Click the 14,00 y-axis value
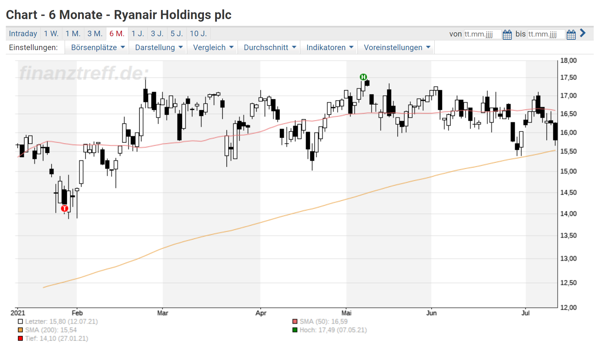This screenshot has width=595, height=350. [x=568, y=214]
